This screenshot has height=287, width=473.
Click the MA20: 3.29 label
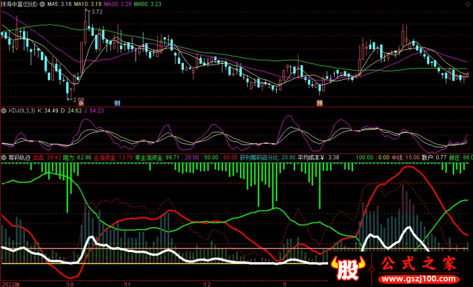click(117, 4)
